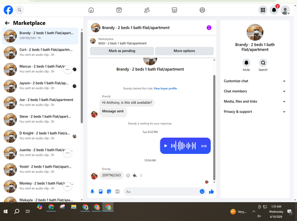Click Brandy's large profile picture in right panel

255,32
